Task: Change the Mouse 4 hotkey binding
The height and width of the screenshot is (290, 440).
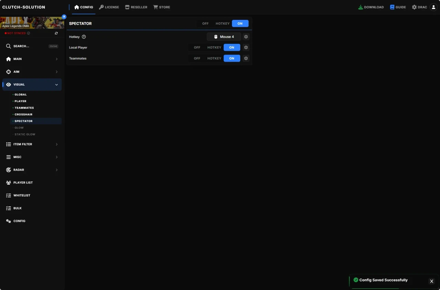Action: [224, 37]
